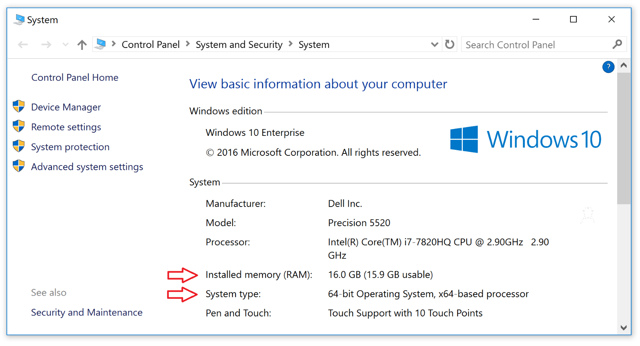Click the vertical scrollbar down arrow
The height and width of the screenshot is (346, 640).
[x=623, y=328]
